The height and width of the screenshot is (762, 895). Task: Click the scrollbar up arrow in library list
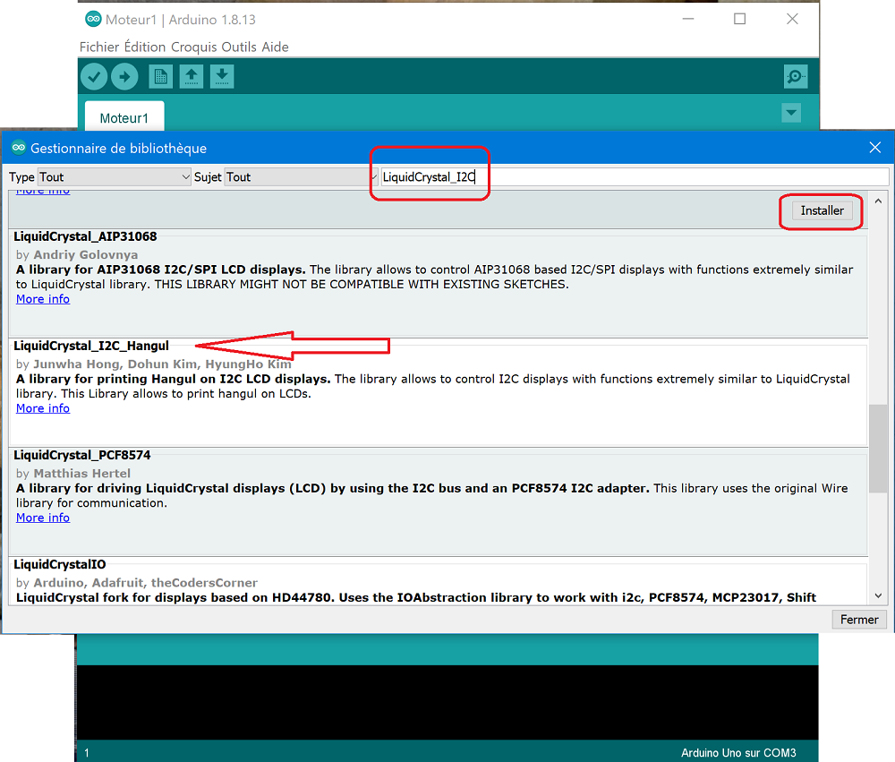878,201
